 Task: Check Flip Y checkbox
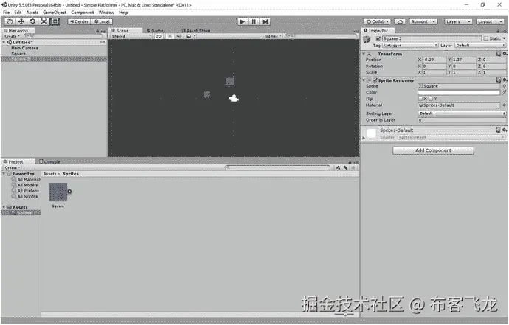tap(431, 99)
